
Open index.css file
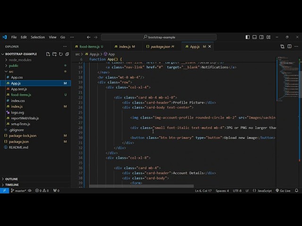coord(18,101)
